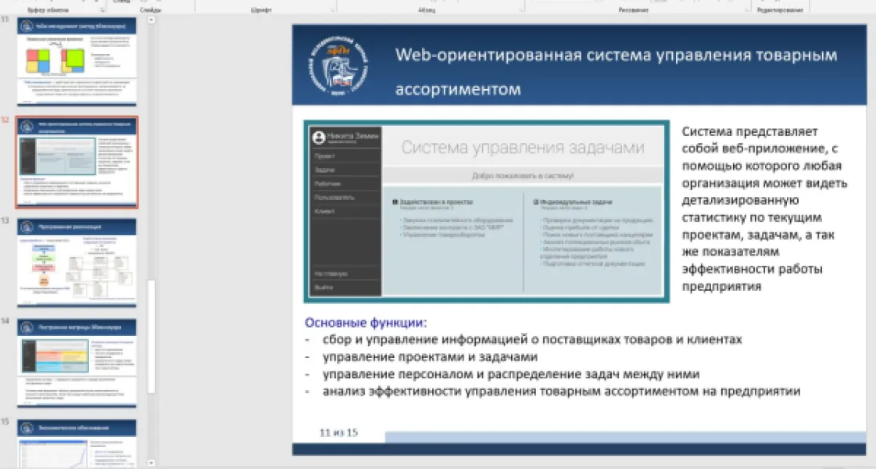
Task: Click slide title 'Web-ориентированная система управления товарным'
Action: [617, 55]
